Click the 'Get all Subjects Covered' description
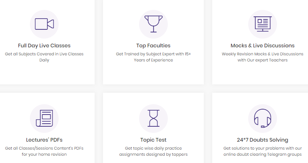 (44, 57)
